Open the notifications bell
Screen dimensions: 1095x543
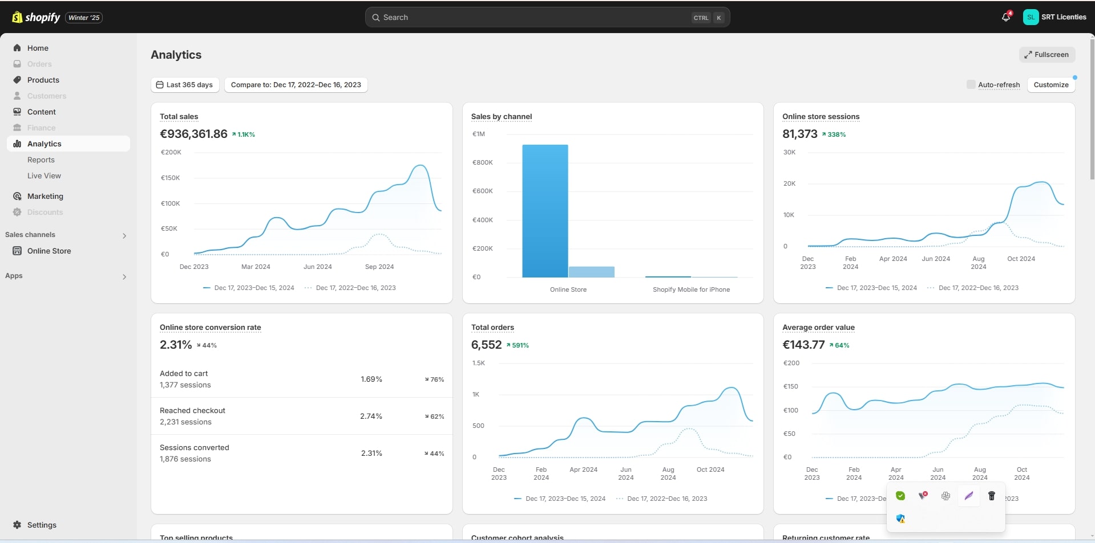[1005, 17]
